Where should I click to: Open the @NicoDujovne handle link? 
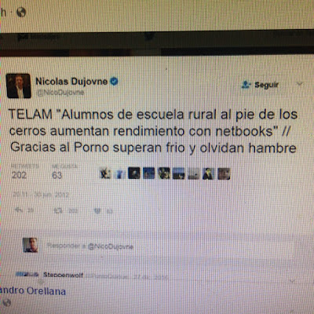(x=60, y=93)
